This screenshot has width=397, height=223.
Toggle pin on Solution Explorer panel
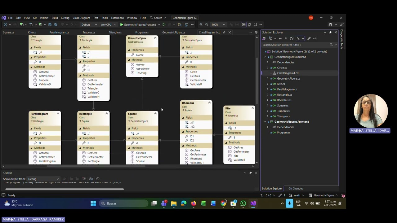[x=330, y=32]
